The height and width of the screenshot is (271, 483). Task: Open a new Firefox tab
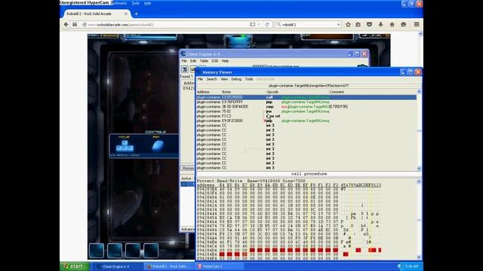136,14
